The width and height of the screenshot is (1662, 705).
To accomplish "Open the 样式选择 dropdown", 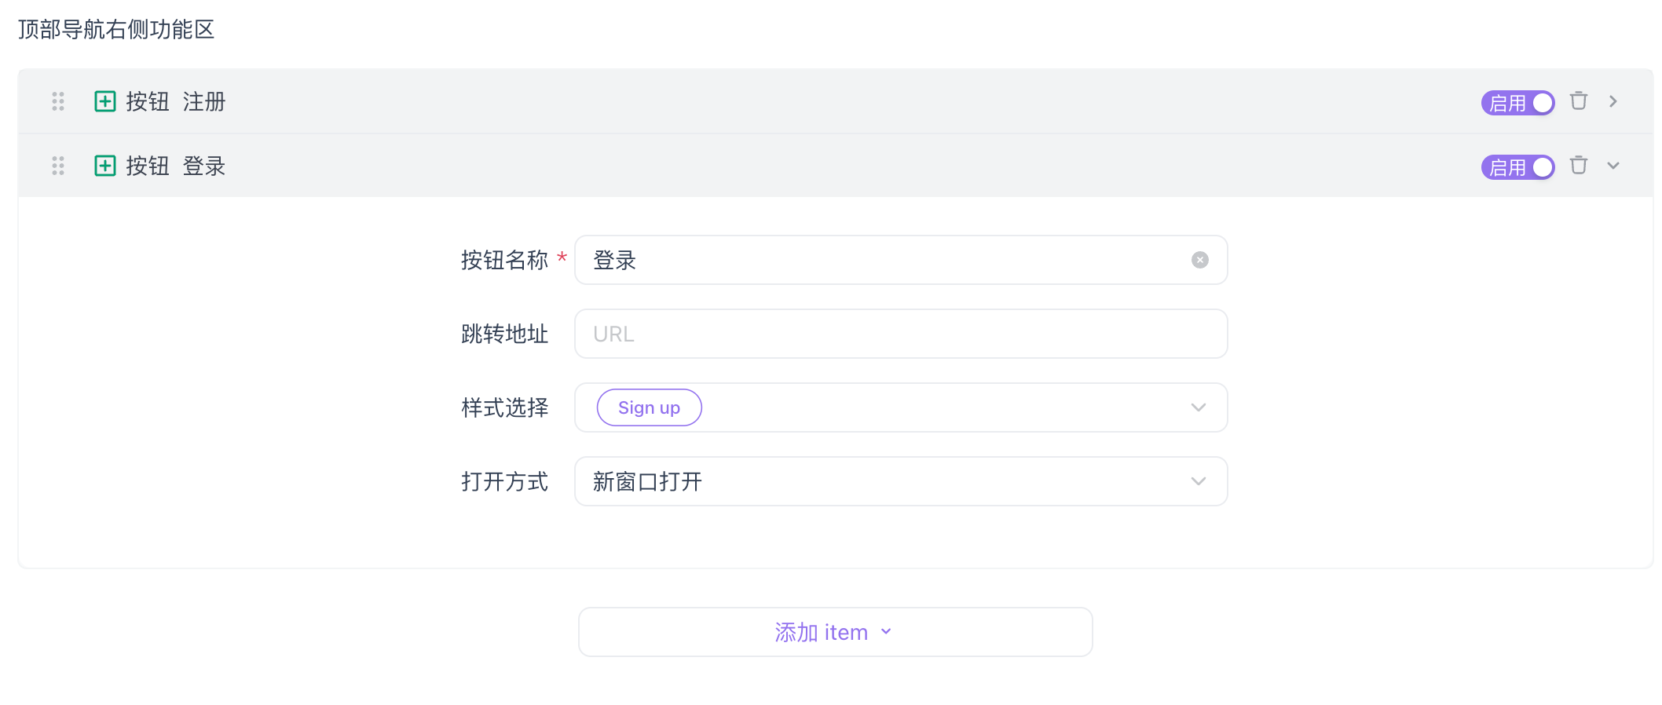I will (x=1198, y=407).
